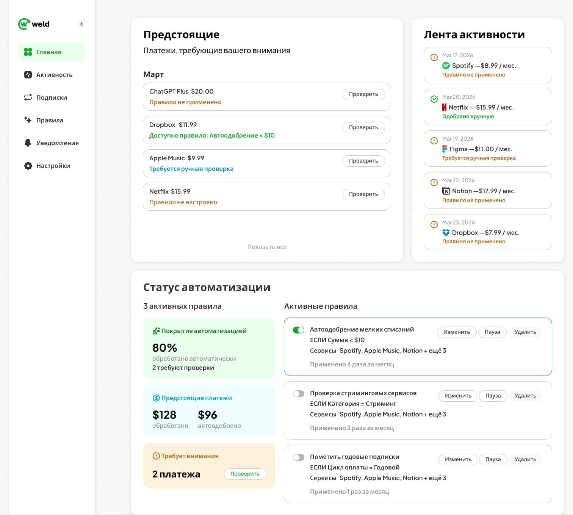Review the Apple Music payment with Проверить
The height and width of the screenshot is (515, 573).
pyautogui.click(x=364, y=161)
